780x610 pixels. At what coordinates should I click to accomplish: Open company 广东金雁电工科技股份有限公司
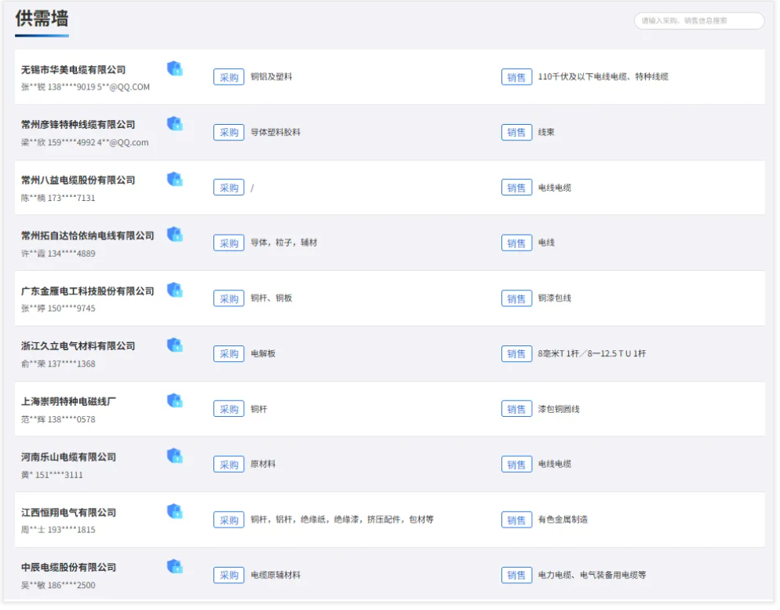coord(88,292)
